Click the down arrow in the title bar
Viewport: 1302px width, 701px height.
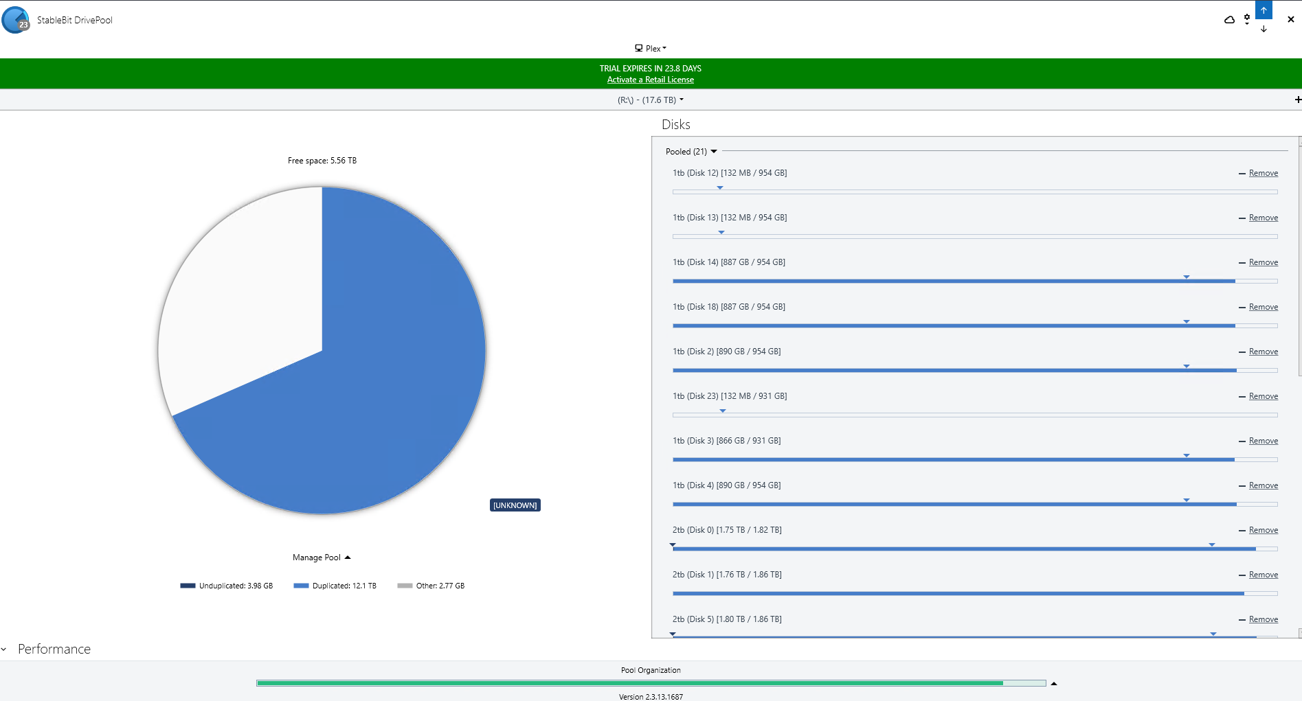point(1264,29)
